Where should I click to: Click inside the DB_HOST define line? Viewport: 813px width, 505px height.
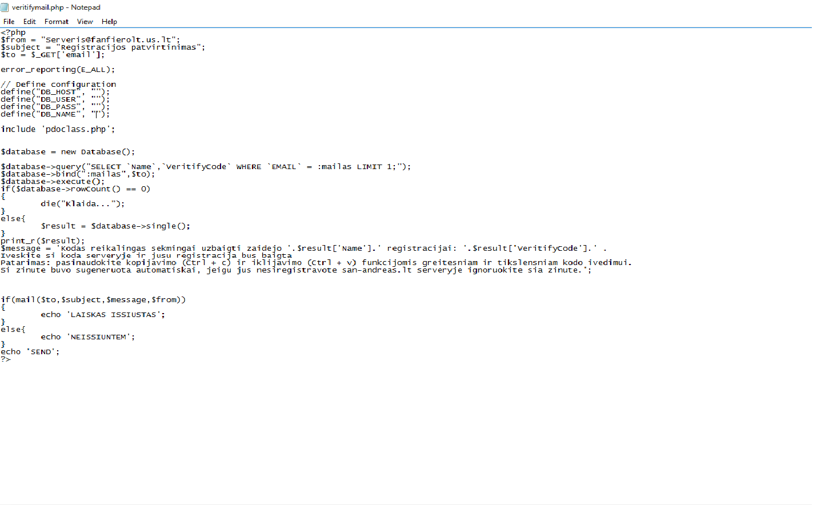click(x=55, y=92)
